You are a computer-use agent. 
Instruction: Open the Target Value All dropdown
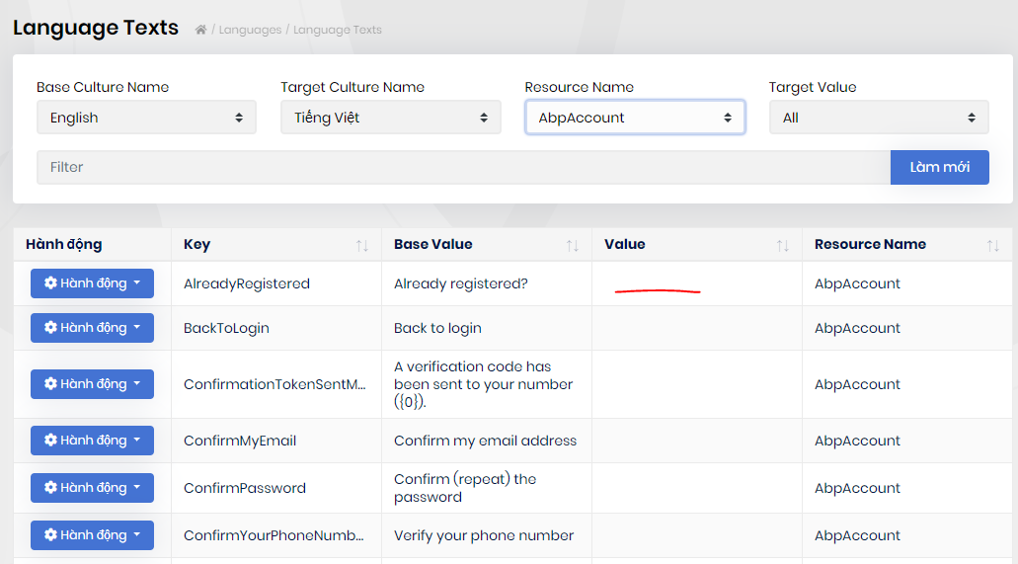point(878,118)
